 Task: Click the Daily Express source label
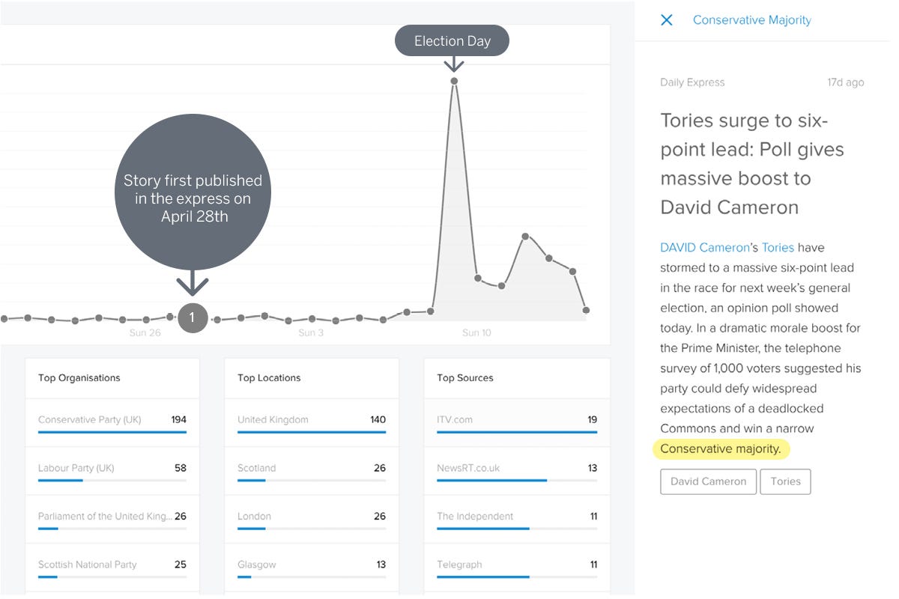[x=692, y=82]
